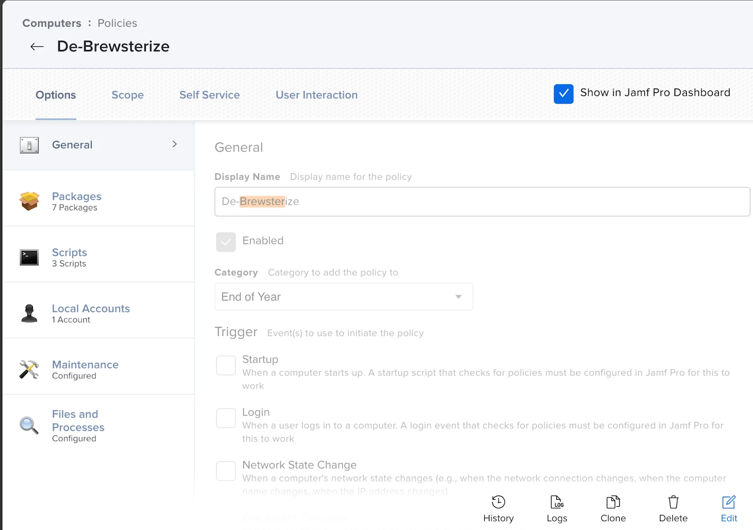The image size is (753, 530).
Task: Select the Scripts payload label
Action: click(70, 252)
